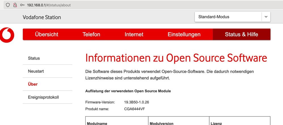Click Auflistung der verwendeten Open Source Module
Screen dimensions: 283x125
tap(128, 91)
